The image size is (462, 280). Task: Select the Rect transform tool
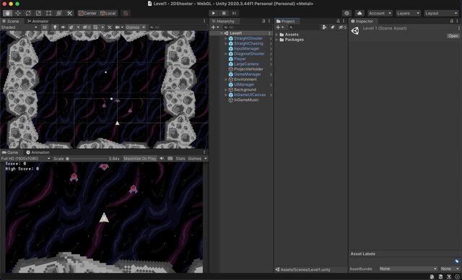[x=49, y=13]
